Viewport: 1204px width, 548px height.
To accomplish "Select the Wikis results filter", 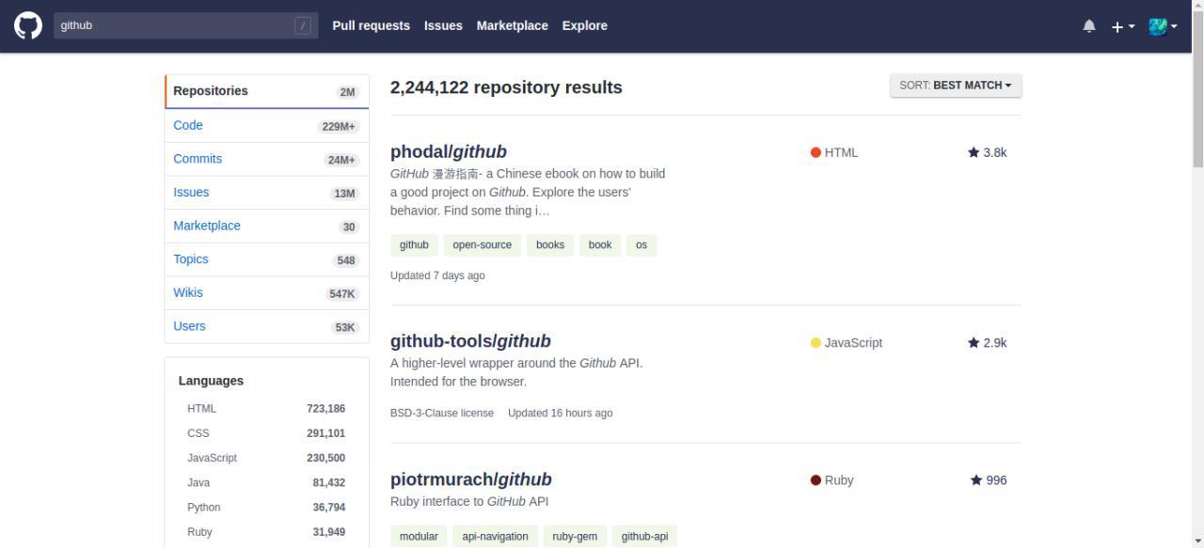I will pos(267,293).
